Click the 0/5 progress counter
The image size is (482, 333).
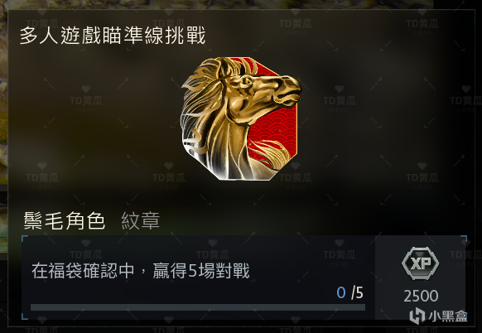coord(349,292)
